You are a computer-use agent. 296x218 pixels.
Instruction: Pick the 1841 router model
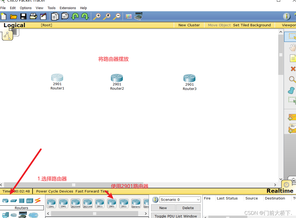(51, 203)
